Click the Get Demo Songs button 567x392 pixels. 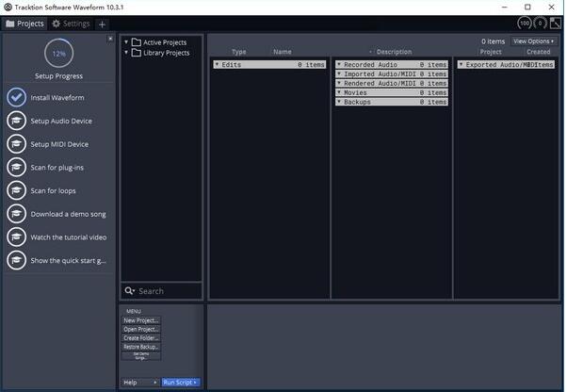[141, 356]
